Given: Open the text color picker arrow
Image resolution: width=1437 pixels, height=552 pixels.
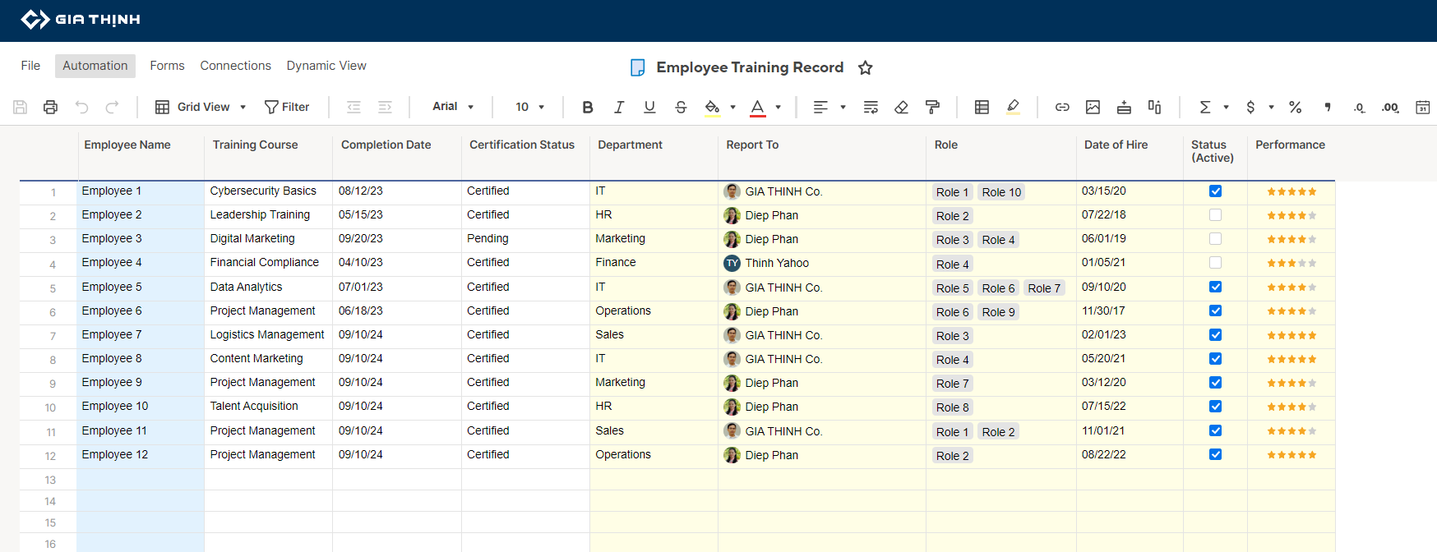Looking at the screenshot, I should [x=778, y=107].
